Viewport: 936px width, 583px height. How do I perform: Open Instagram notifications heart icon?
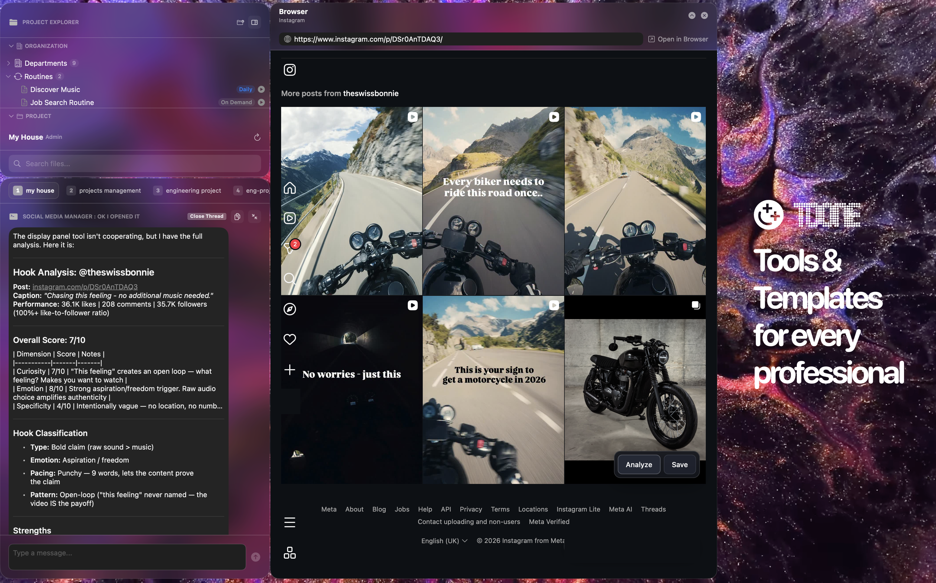(x=289, y=339)
